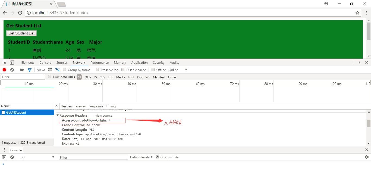Stop recording network log red button
The image size is (371, 179).
(4, 70)
